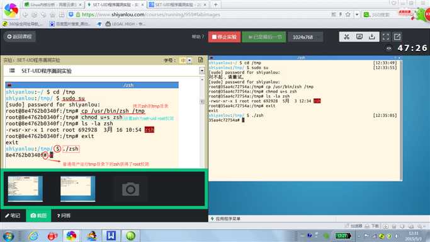Open the first screenshot thumbnail
This screenshot has height=242, width=430.
coord(25,189)
